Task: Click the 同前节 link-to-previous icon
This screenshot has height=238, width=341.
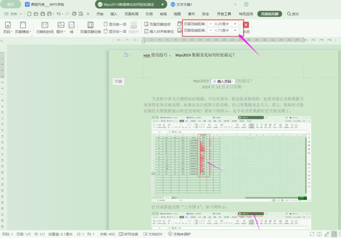Action: 134,28
